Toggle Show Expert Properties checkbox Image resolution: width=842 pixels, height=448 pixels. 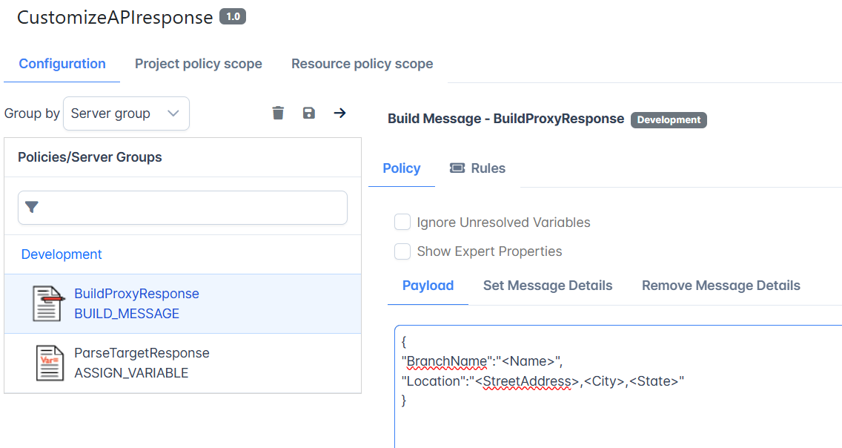pyautogui.click(x=402, y=251)
